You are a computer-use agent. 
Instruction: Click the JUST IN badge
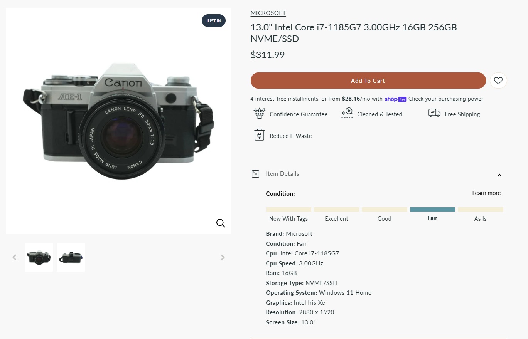[213, 21]
